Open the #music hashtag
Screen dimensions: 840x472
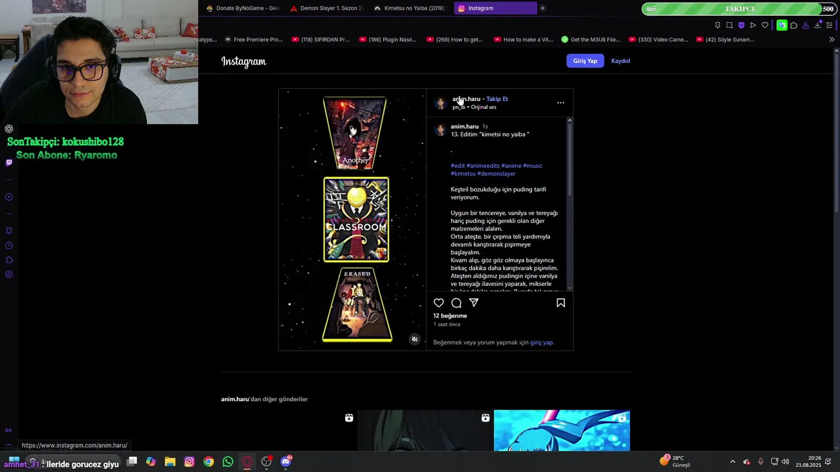pos(533,166)
